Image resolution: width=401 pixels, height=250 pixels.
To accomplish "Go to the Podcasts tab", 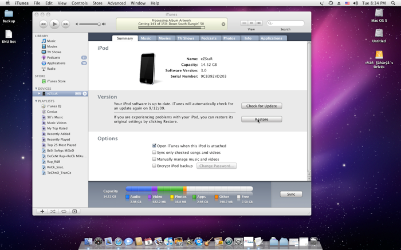I will coord(209,38).
